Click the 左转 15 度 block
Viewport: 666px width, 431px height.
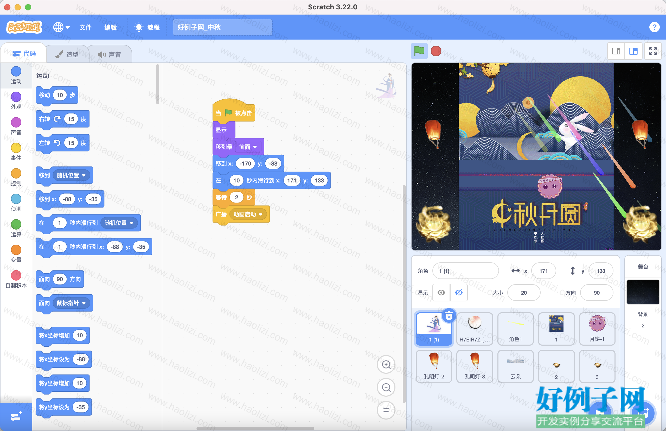coord(62,143)
